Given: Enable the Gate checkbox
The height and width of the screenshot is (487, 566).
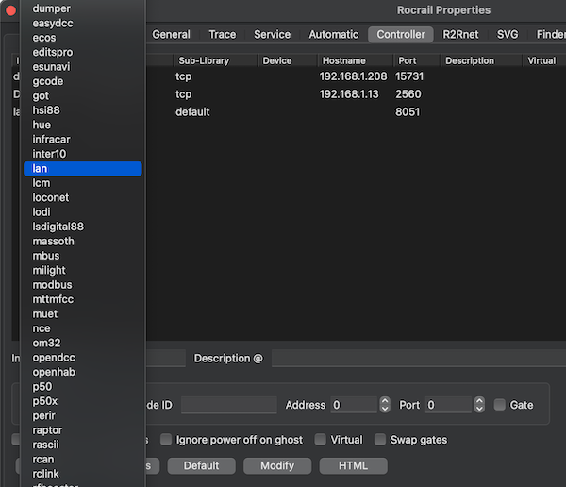Looking at the screenshot, I should (x=500, y=405).
